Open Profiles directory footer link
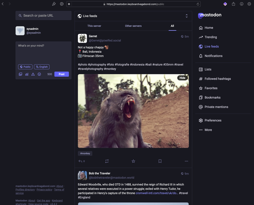Screen dimensions: 254x205 tap(25, 190)
